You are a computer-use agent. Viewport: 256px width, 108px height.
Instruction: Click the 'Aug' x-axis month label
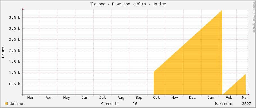coord(121,98)
